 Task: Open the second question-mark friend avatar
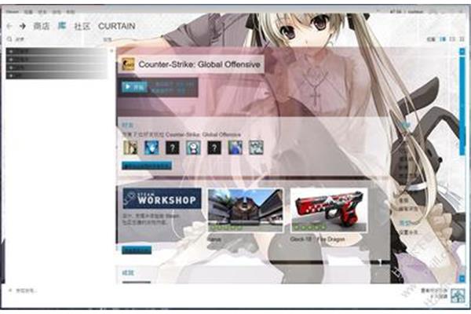(x=214, y=148)
